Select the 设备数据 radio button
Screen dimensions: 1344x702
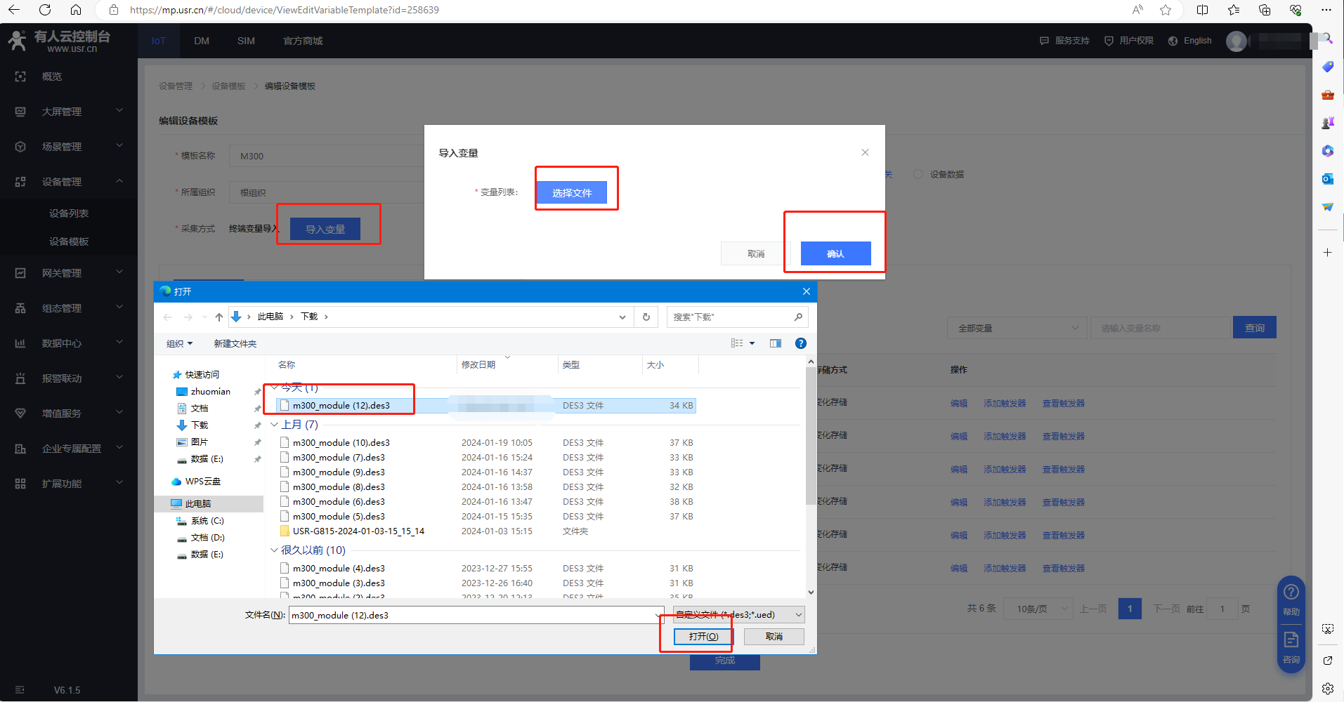click(x=918, y=174)
